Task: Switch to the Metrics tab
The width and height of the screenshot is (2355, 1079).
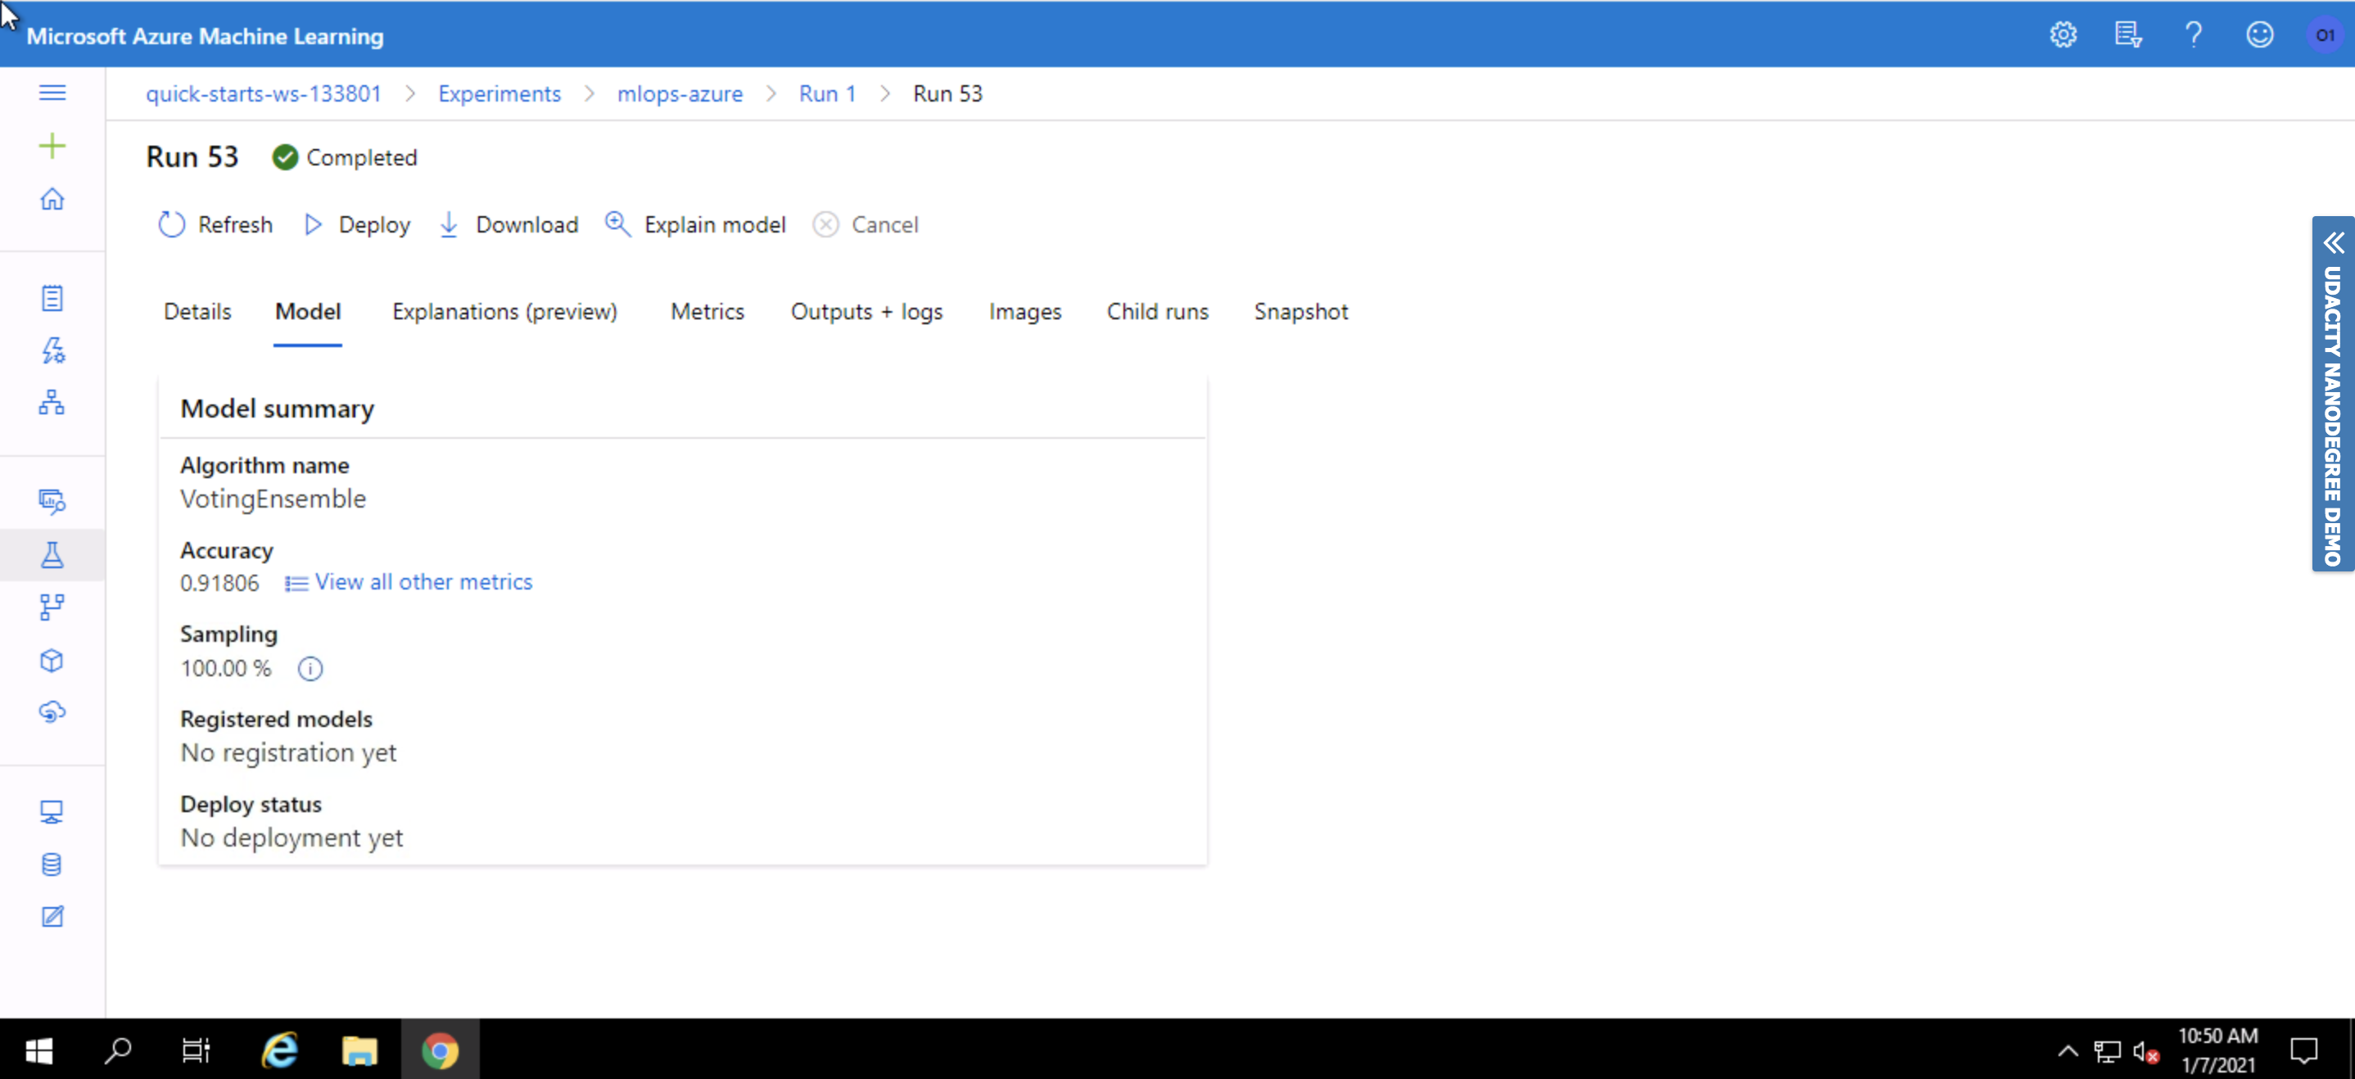Action: point(707,312)
